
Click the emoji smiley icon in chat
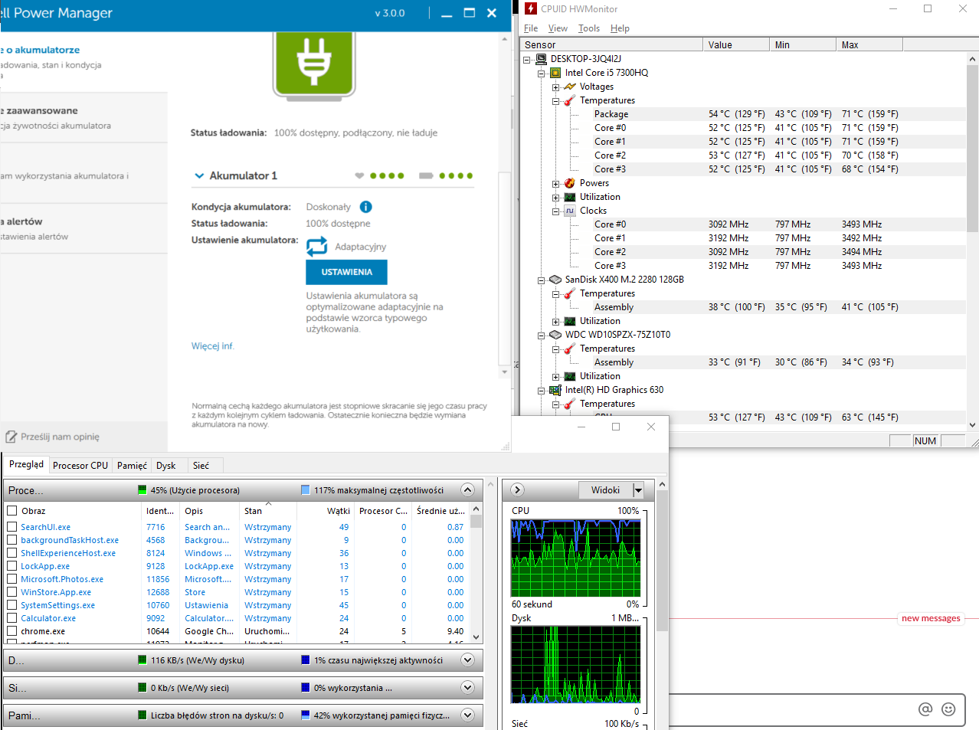[x=948, y=709]
